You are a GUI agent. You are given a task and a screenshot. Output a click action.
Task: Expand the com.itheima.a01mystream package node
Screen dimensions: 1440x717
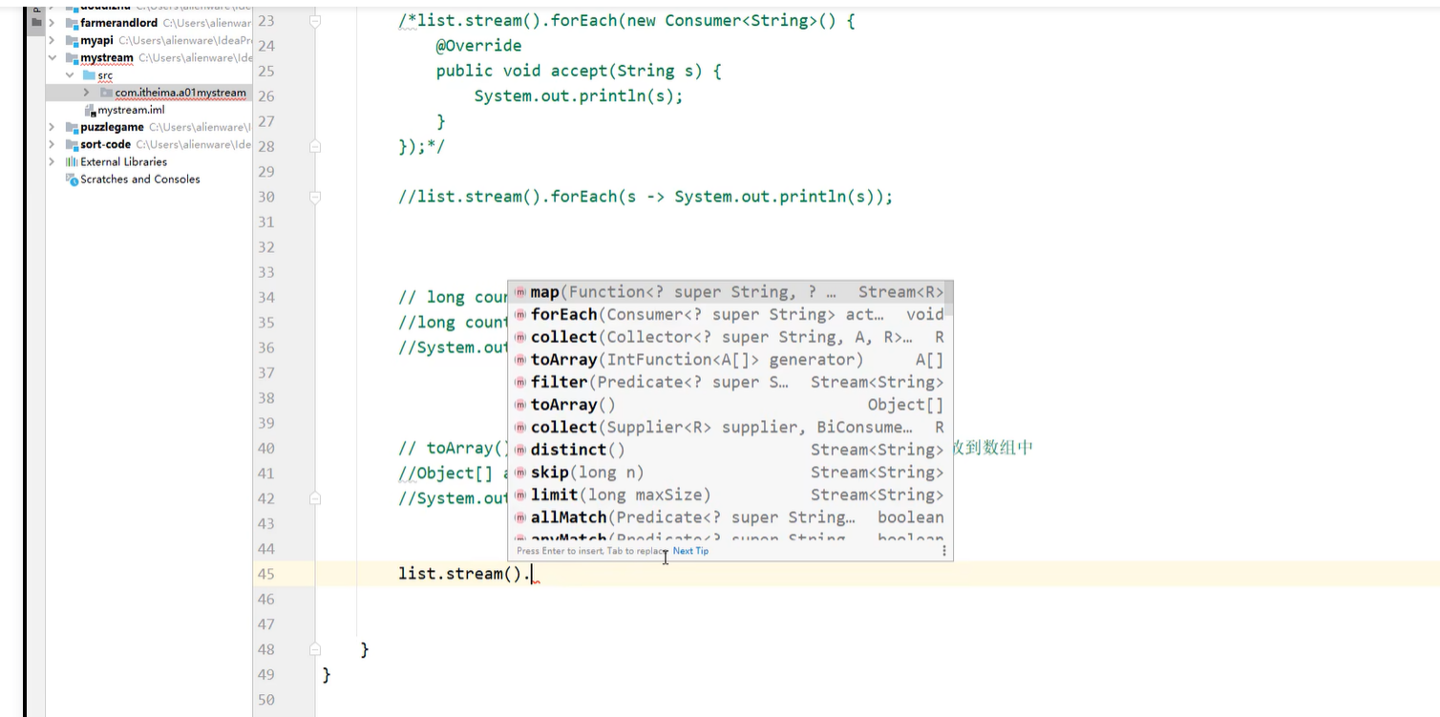[85, 93]
